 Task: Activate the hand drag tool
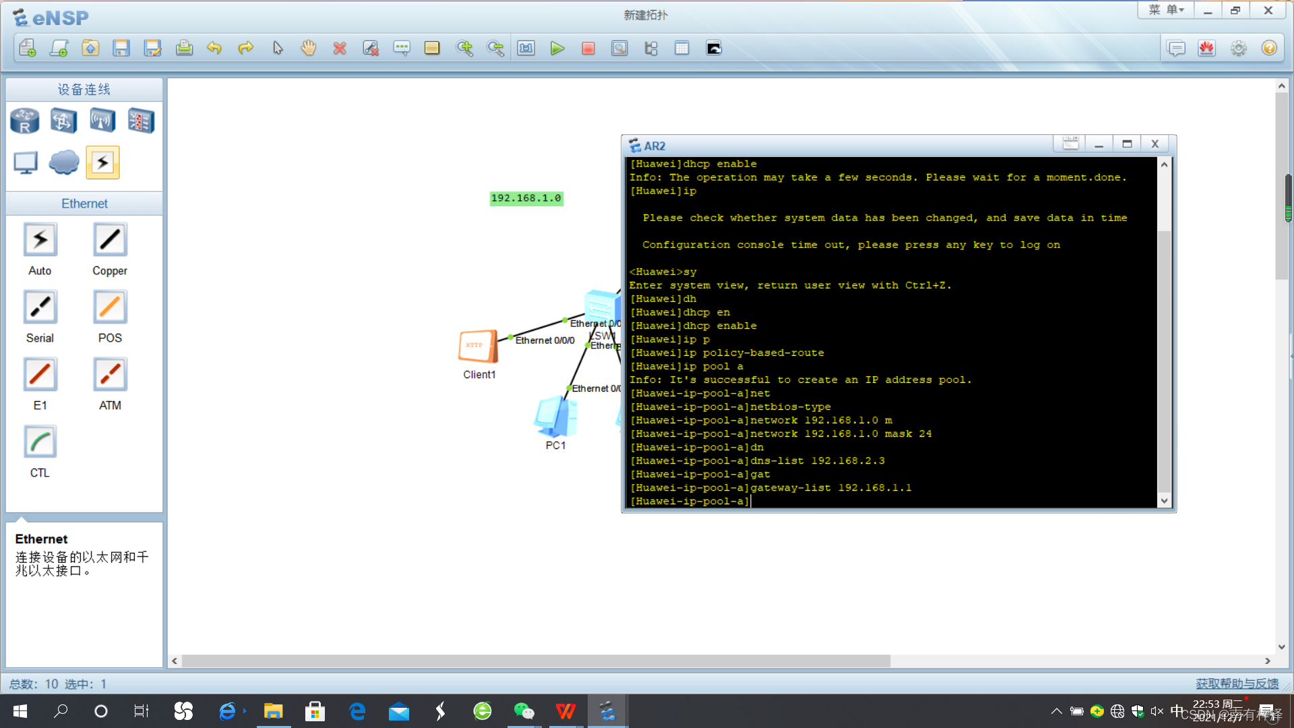308,49
